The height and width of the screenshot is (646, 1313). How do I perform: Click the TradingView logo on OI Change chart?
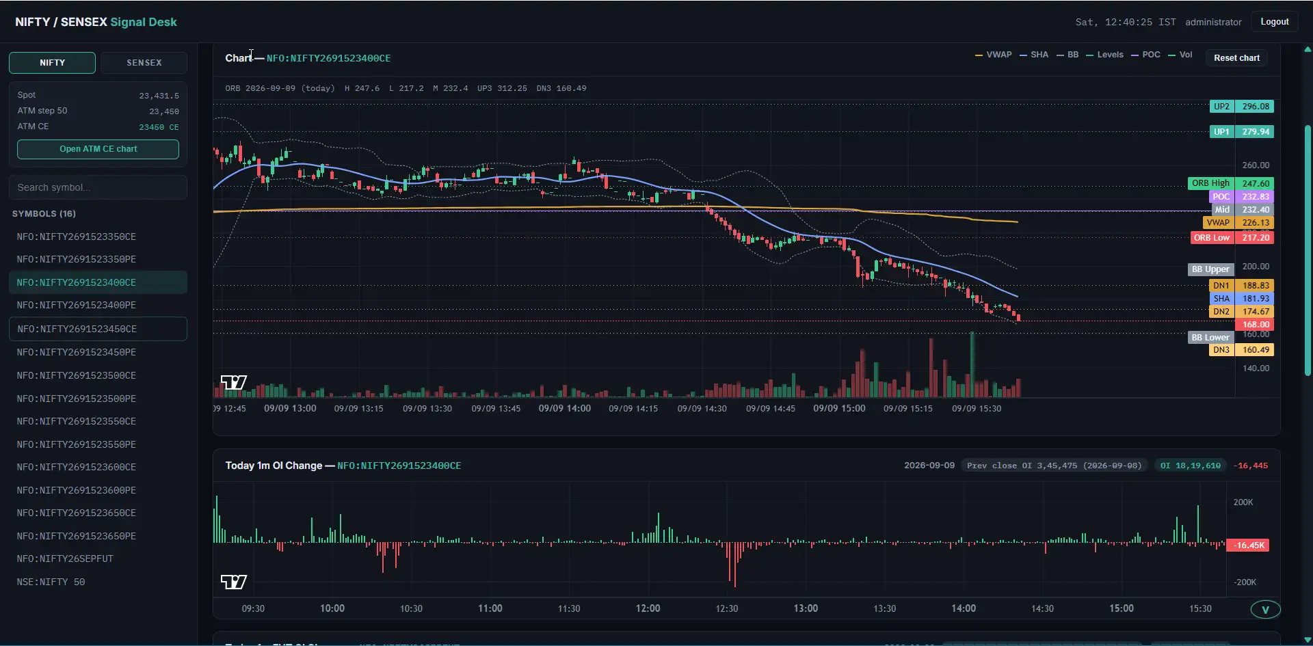click(233, 582)
